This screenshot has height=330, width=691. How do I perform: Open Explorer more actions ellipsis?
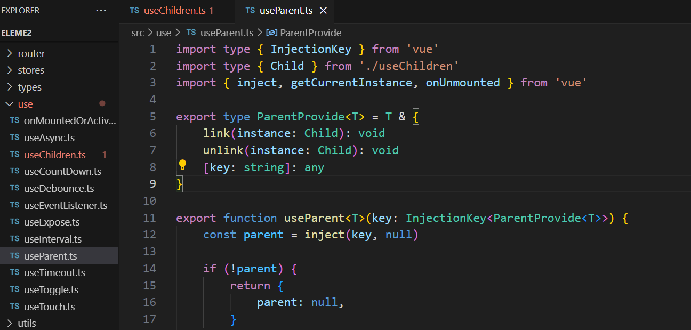point(101,11)
